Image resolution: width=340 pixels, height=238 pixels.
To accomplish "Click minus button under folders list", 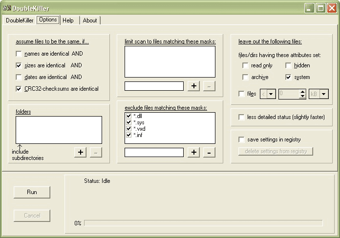I will pos(96,152).
